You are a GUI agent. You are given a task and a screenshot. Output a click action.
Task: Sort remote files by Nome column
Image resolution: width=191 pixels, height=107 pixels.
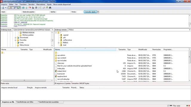point(85,50)
